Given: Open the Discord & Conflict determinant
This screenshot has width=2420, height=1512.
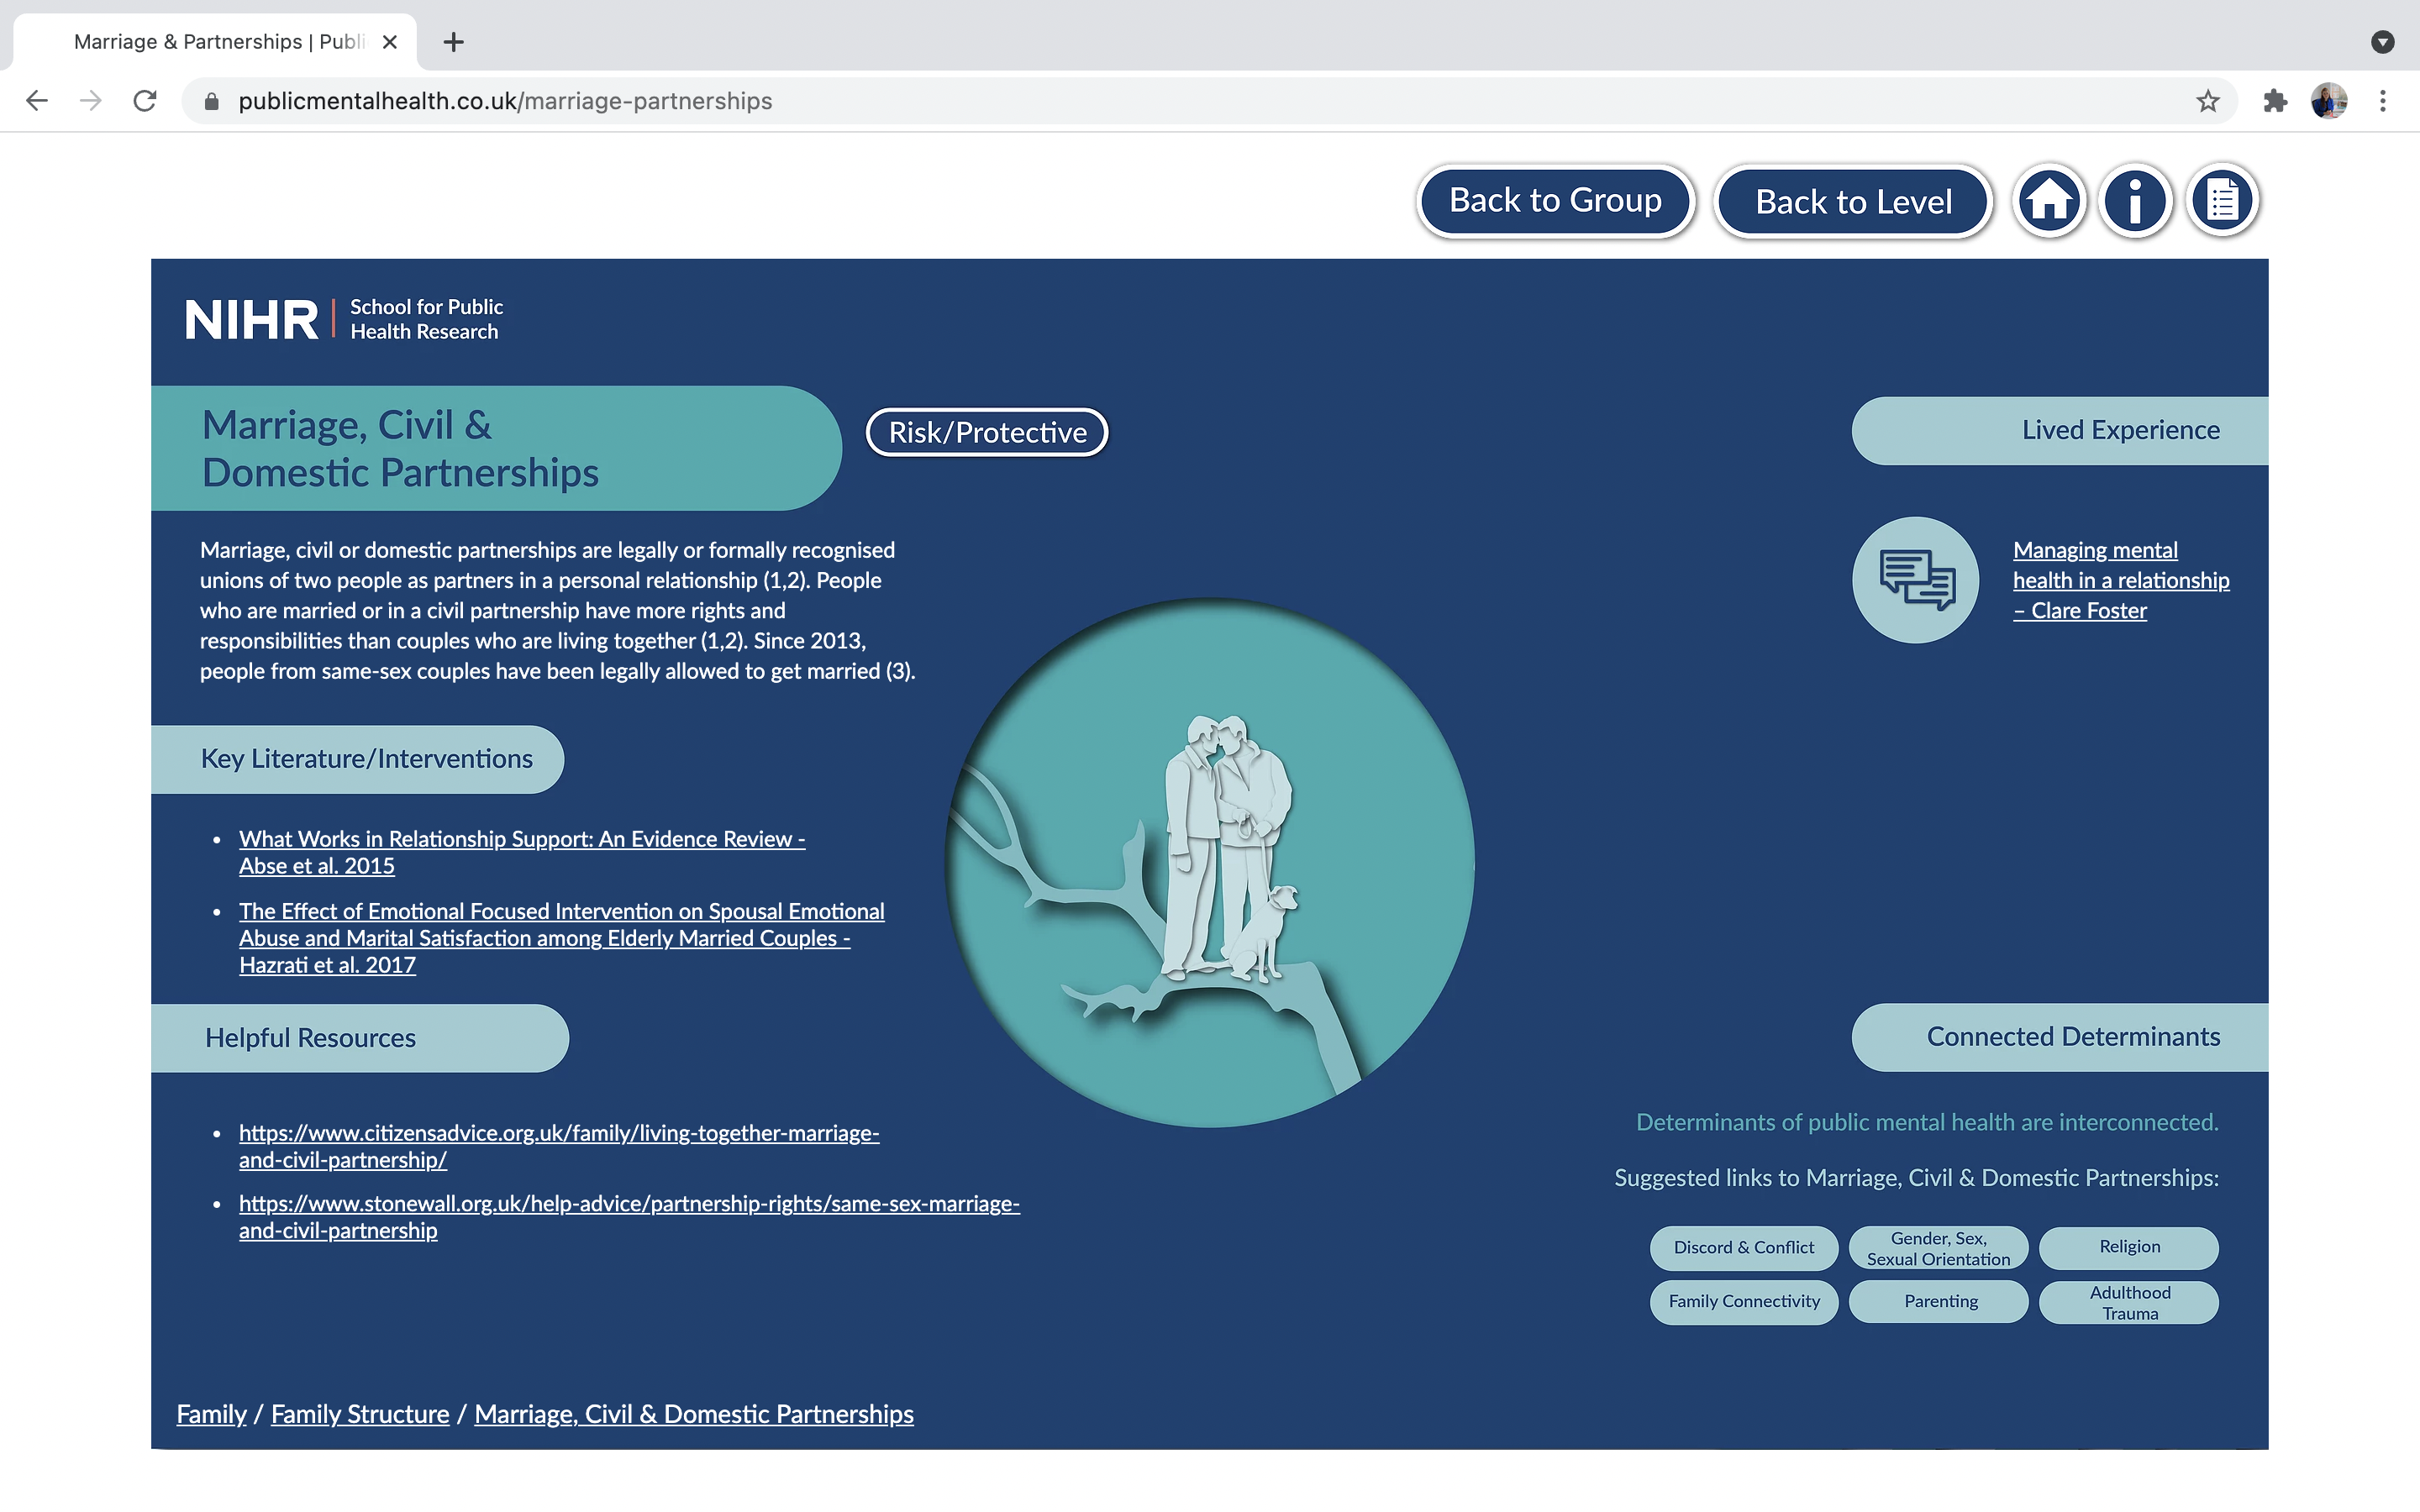Looking at the screenshot, I should pos(1743,1247).
